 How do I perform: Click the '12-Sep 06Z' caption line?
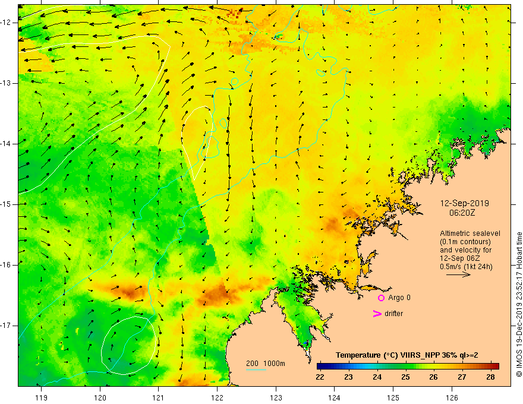coord(460,258)
